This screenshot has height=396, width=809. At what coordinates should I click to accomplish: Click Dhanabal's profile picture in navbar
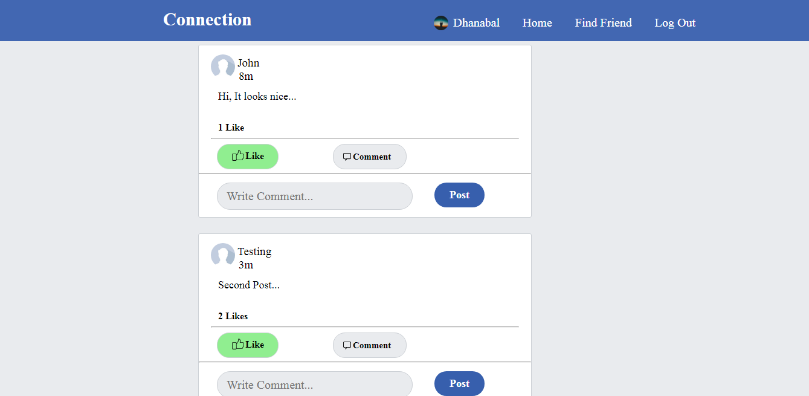click(x=441, y=23)
